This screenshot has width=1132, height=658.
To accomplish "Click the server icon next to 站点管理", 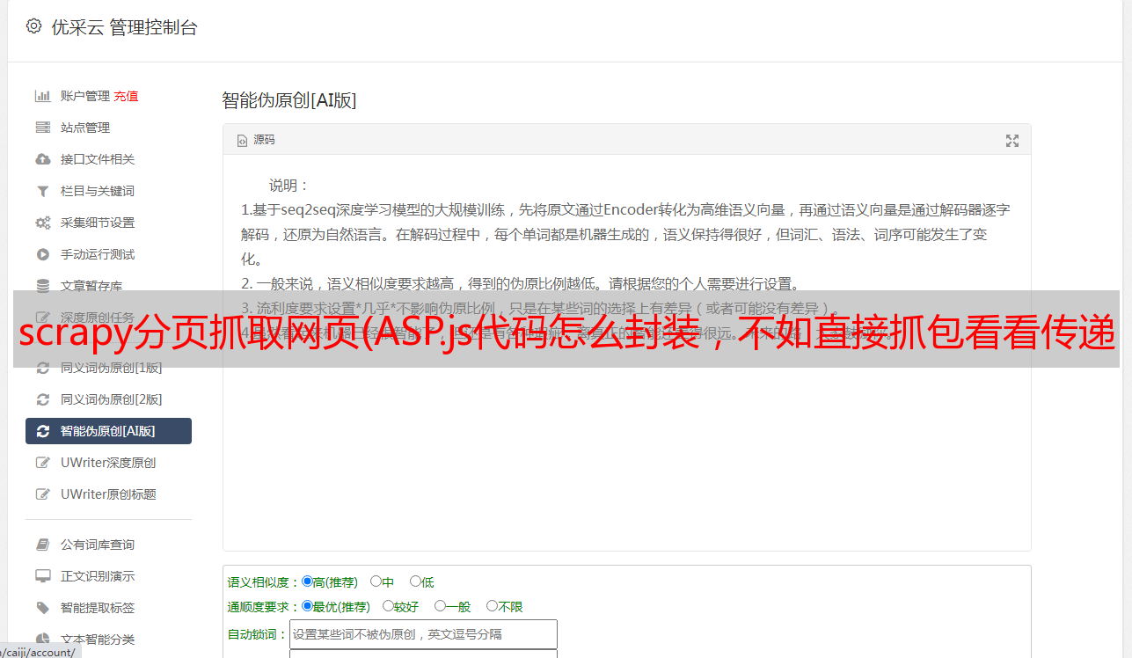I will (x=42, y=128).
